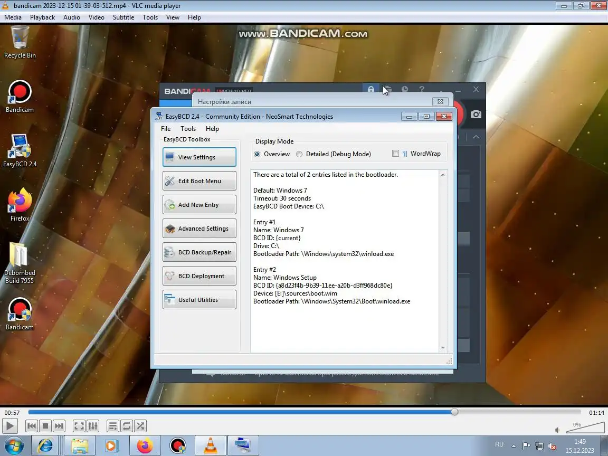The image size is (608, 456).
Task: Click the VLC cone taskbar icon
Action: coord(211,446)
